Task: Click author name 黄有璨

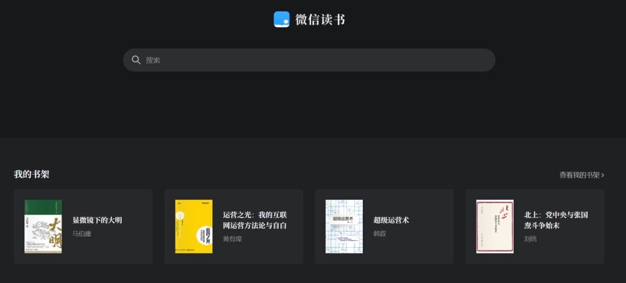Action: coord(232,239)
